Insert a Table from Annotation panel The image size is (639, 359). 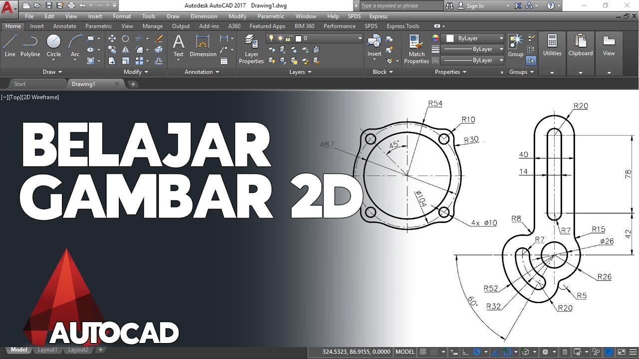click(224, 61)
